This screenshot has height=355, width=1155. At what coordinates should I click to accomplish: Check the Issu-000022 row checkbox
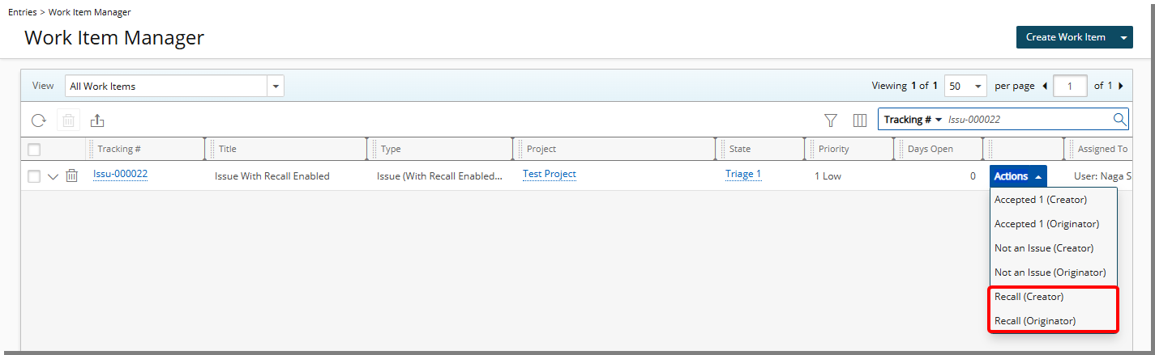(x=34, y=176)
